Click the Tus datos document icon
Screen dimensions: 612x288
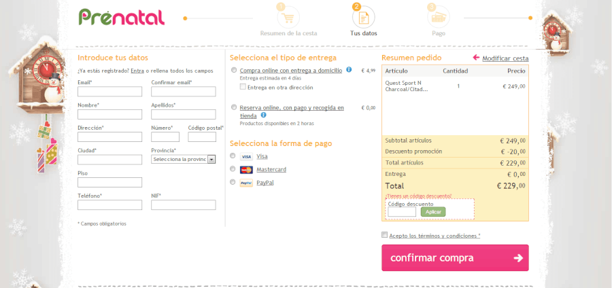(x=363, y=18)
